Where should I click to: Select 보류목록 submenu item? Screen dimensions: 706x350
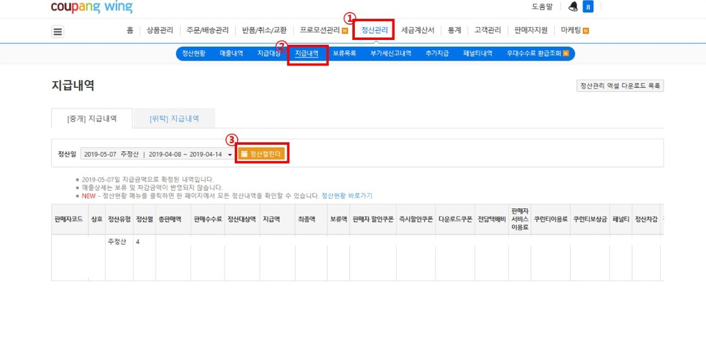(x=345, y=53)
